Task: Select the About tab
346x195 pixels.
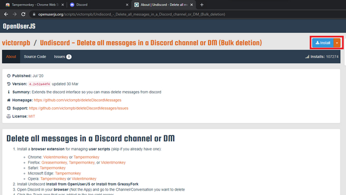Action: (x=11, y=56)
